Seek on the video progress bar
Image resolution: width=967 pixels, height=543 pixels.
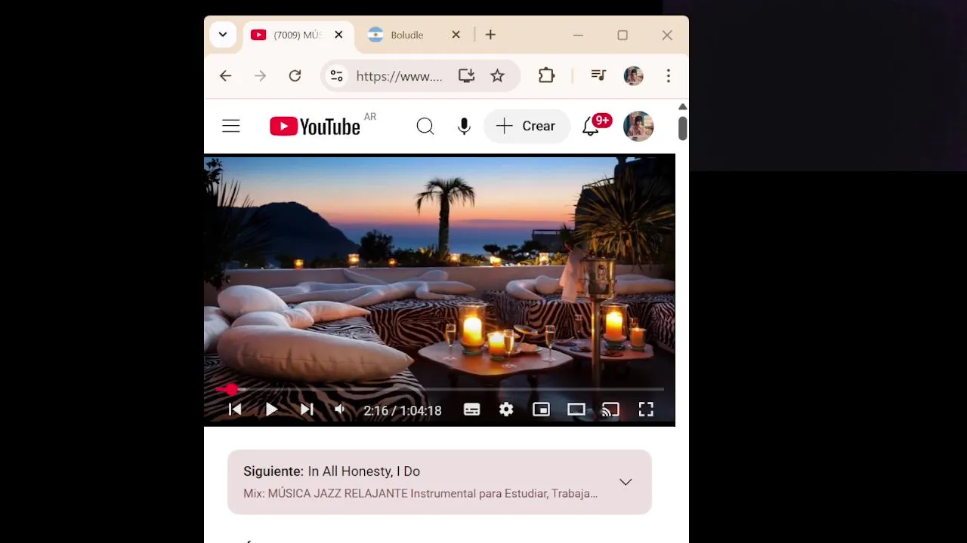(x=440, y=389)
